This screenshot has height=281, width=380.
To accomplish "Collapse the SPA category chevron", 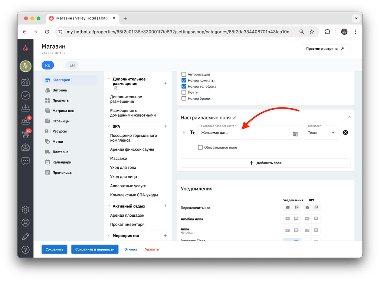I will [x=109, y=126].
